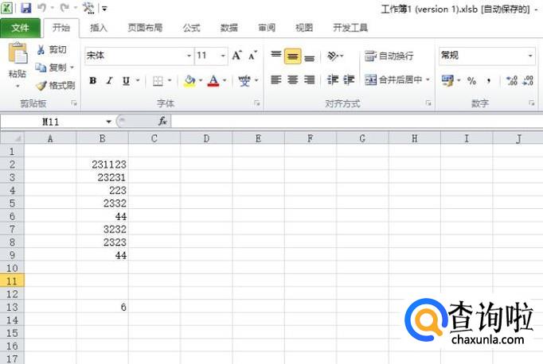The width and height of the screenshot is (543, 364).
Task: Click the 文 phonetic guide icon
Action: tap(244, 81)
